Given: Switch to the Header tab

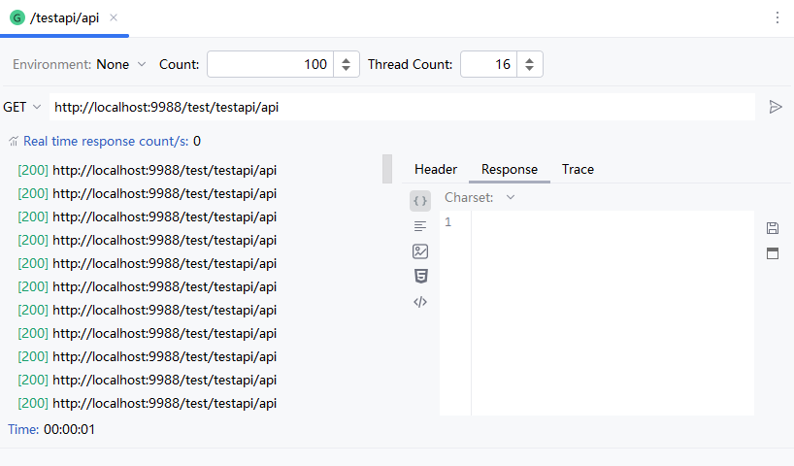Looking at the screenshot, I should 436,169.
